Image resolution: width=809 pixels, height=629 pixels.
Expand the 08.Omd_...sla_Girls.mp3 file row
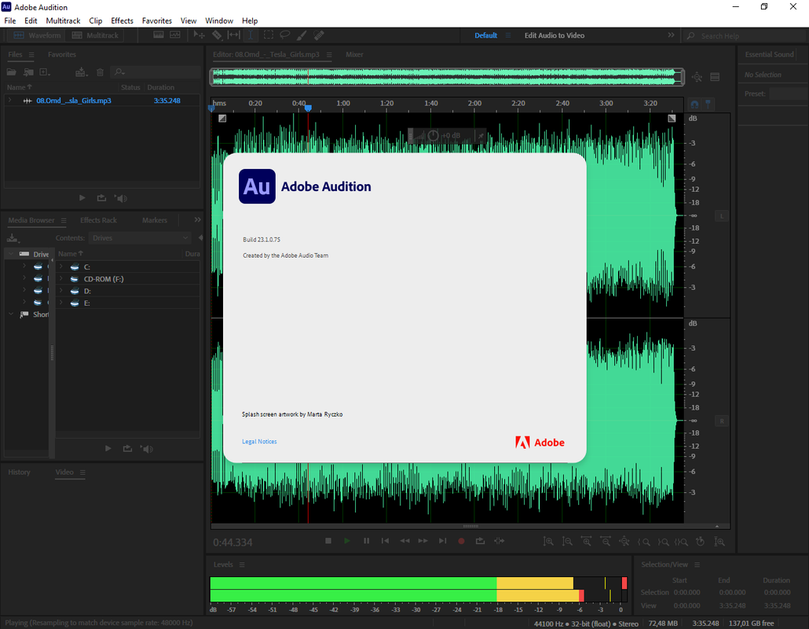point(9,100)
